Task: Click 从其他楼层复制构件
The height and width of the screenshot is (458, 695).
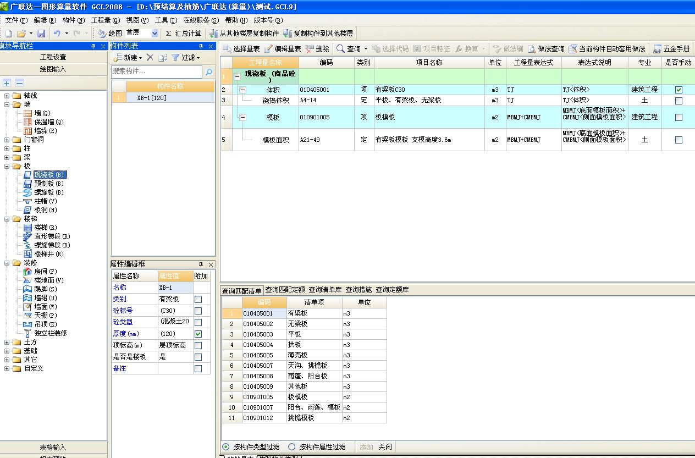Action: tap(244, 34)
